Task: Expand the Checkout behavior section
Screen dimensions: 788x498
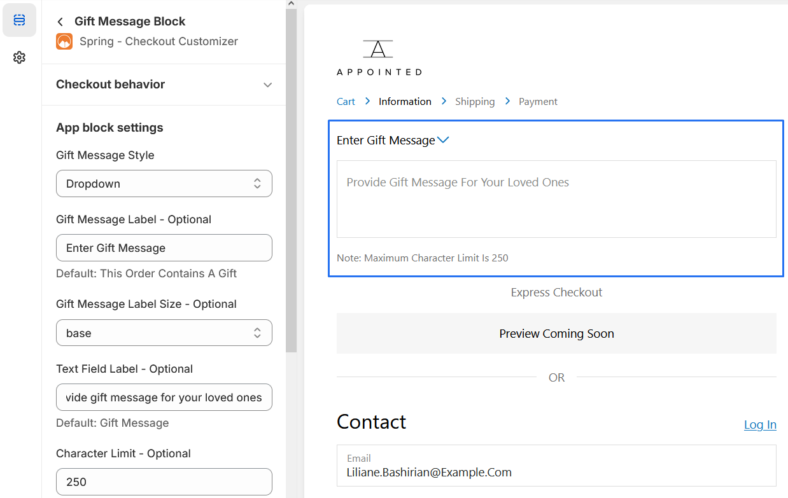Action: 267,85
